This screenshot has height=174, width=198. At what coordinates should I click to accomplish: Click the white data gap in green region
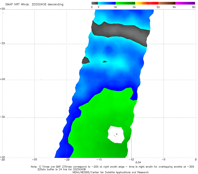point(116,135)
